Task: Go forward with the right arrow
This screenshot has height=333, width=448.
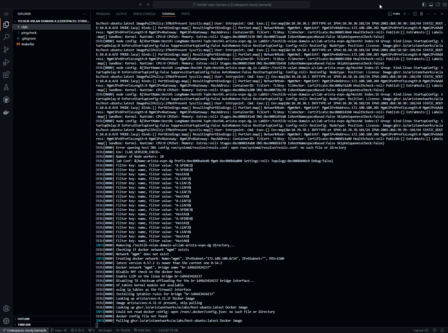Action: point(148,4)
